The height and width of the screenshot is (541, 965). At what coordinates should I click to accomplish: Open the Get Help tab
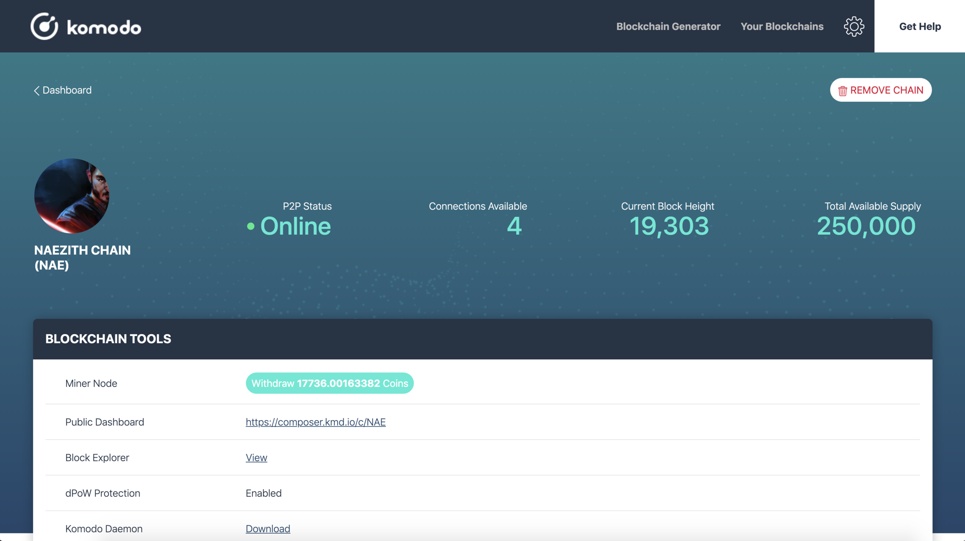(x=920, y=26)
